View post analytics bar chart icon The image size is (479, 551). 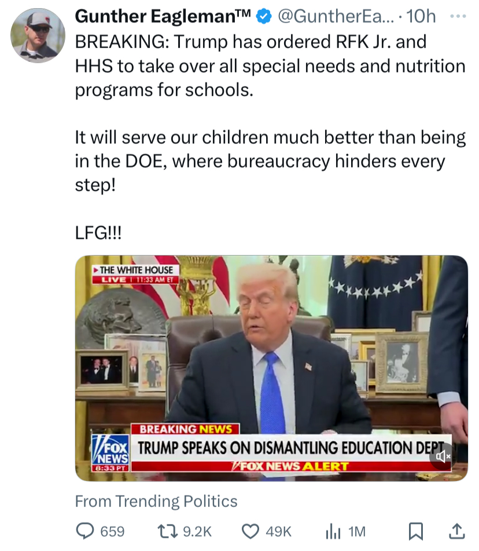coord(333,531)
